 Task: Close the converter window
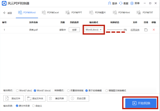tap(156, 3)
